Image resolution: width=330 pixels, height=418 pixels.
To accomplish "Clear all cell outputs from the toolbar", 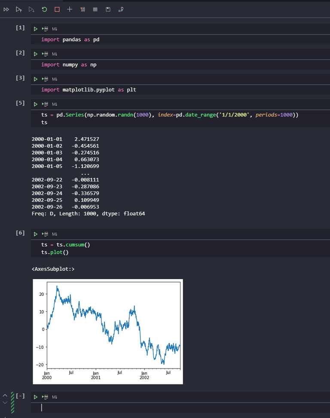I will pyautogui.click(x=82, y=9).
